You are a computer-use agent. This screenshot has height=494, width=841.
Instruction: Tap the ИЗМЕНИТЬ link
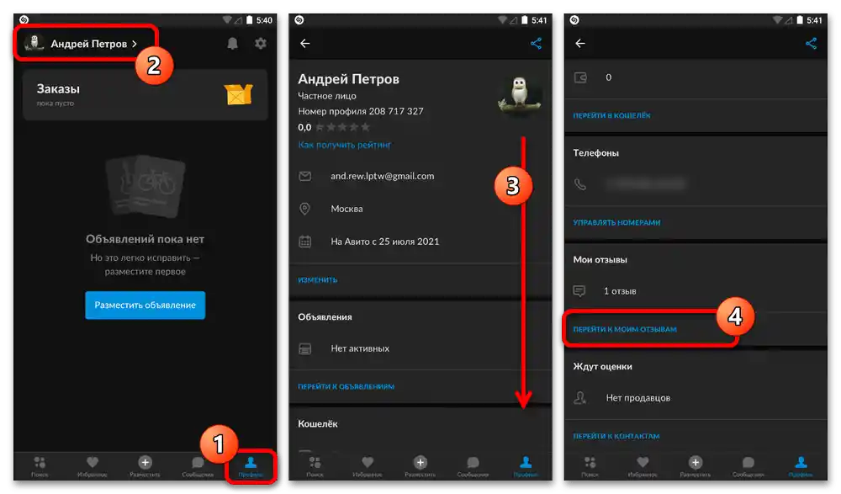(318, 279)
